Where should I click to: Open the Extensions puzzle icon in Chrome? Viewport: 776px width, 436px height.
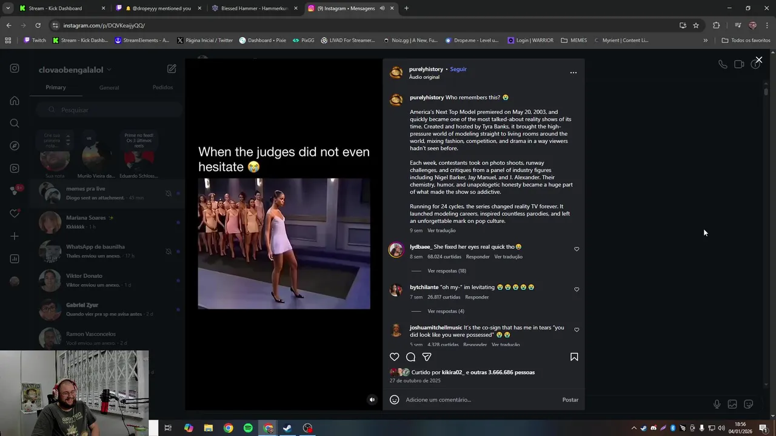coord(717,25)
